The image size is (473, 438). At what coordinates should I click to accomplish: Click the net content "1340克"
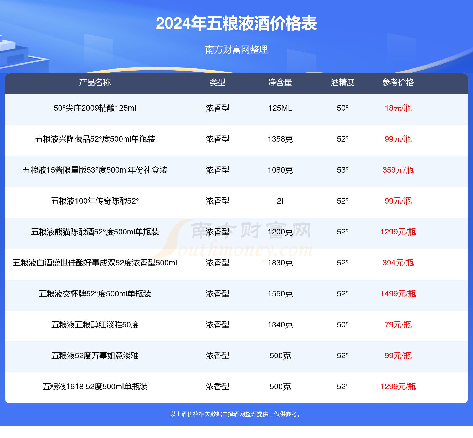[280, 325]
